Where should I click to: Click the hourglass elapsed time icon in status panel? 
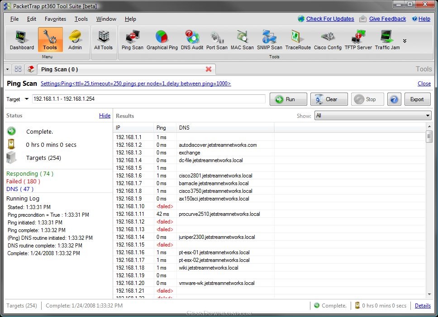(11, 144)
